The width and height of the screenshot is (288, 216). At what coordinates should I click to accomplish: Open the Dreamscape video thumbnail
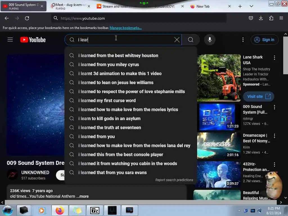tap(219, 146)
